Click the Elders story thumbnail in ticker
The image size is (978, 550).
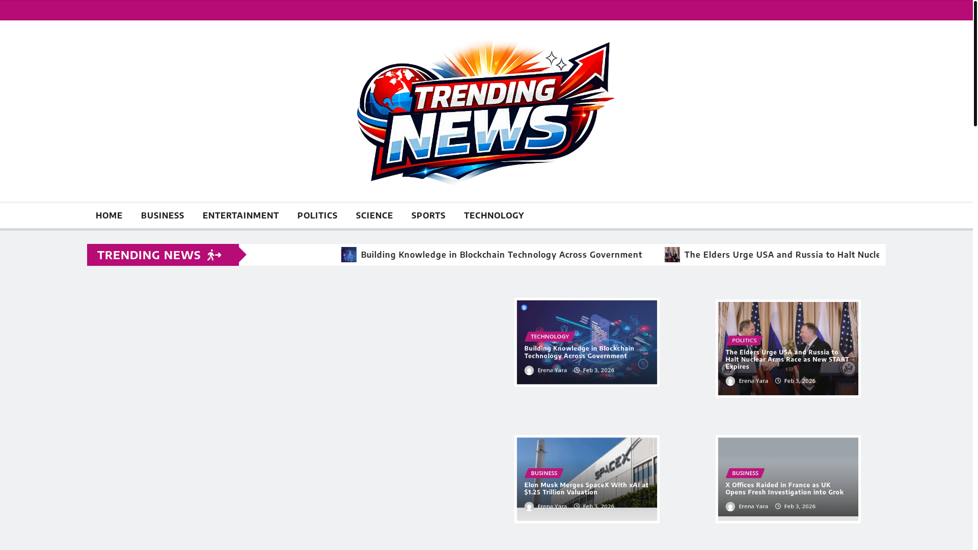point(672,255)
